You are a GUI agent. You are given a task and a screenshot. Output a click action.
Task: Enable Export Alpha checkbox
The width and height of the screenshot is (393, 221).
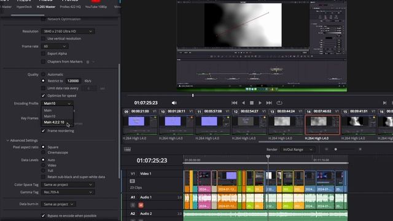click(x=44, y=53)
